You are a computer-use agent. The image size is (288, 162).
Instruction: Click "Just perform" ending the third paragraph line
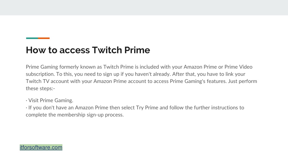(x=242, y=81)
